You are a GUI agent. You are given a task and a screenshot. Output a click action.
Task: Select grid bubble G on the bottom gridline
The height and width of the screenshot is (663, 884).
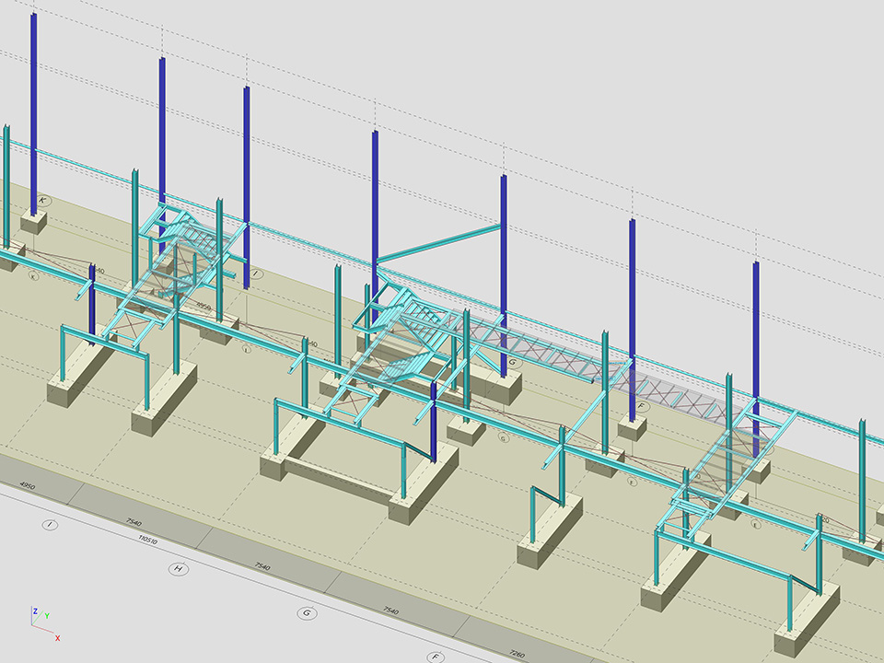pyautogui.click(x=307, y=612)
